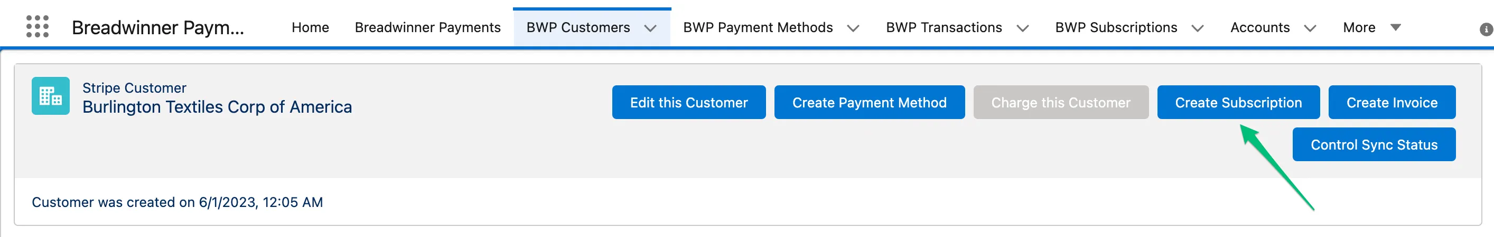Expand the Accounts tab dropdown chevron
Viewport: 1494px width, 237px height.
pyautogui.click(x=1310, y=28)
